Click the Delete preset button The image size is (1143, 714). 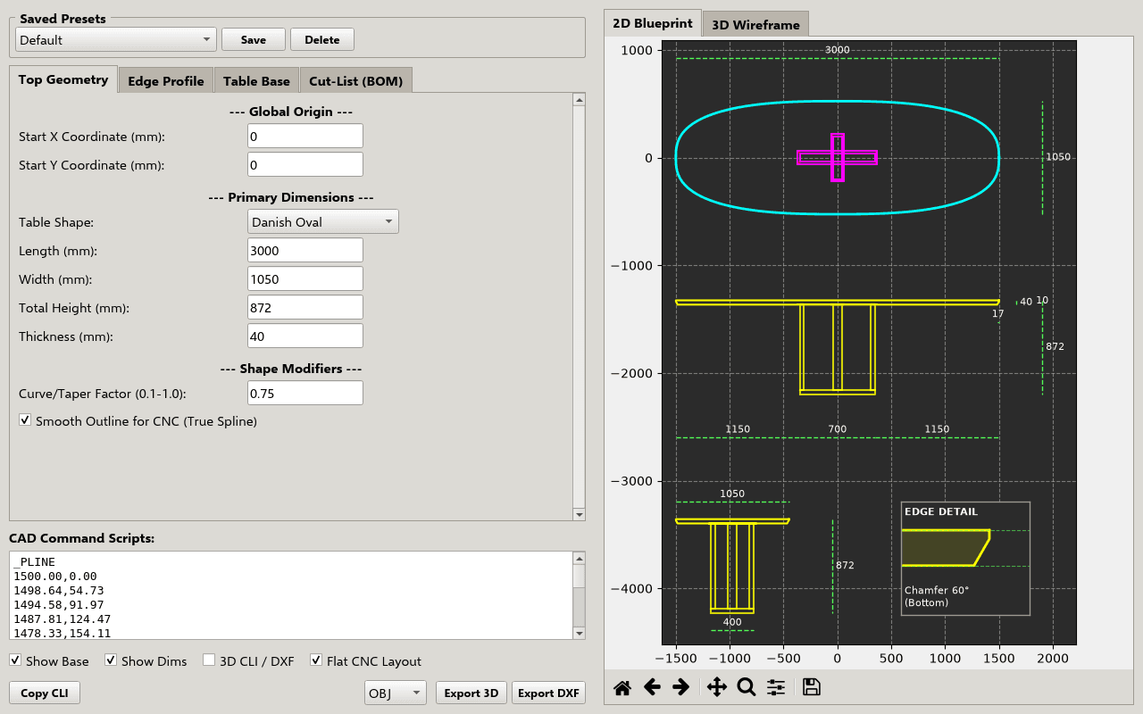pos(322,39)
